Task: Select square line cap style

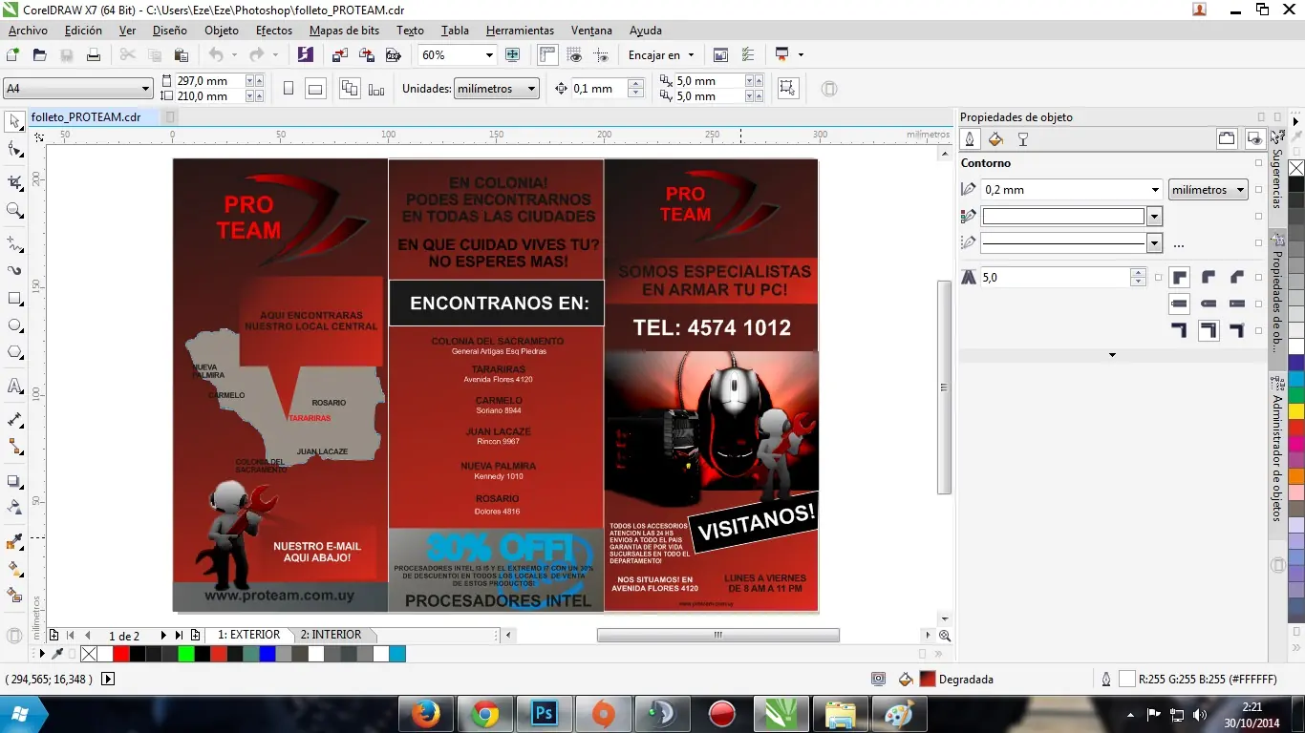Action: tap(1179, 304)
